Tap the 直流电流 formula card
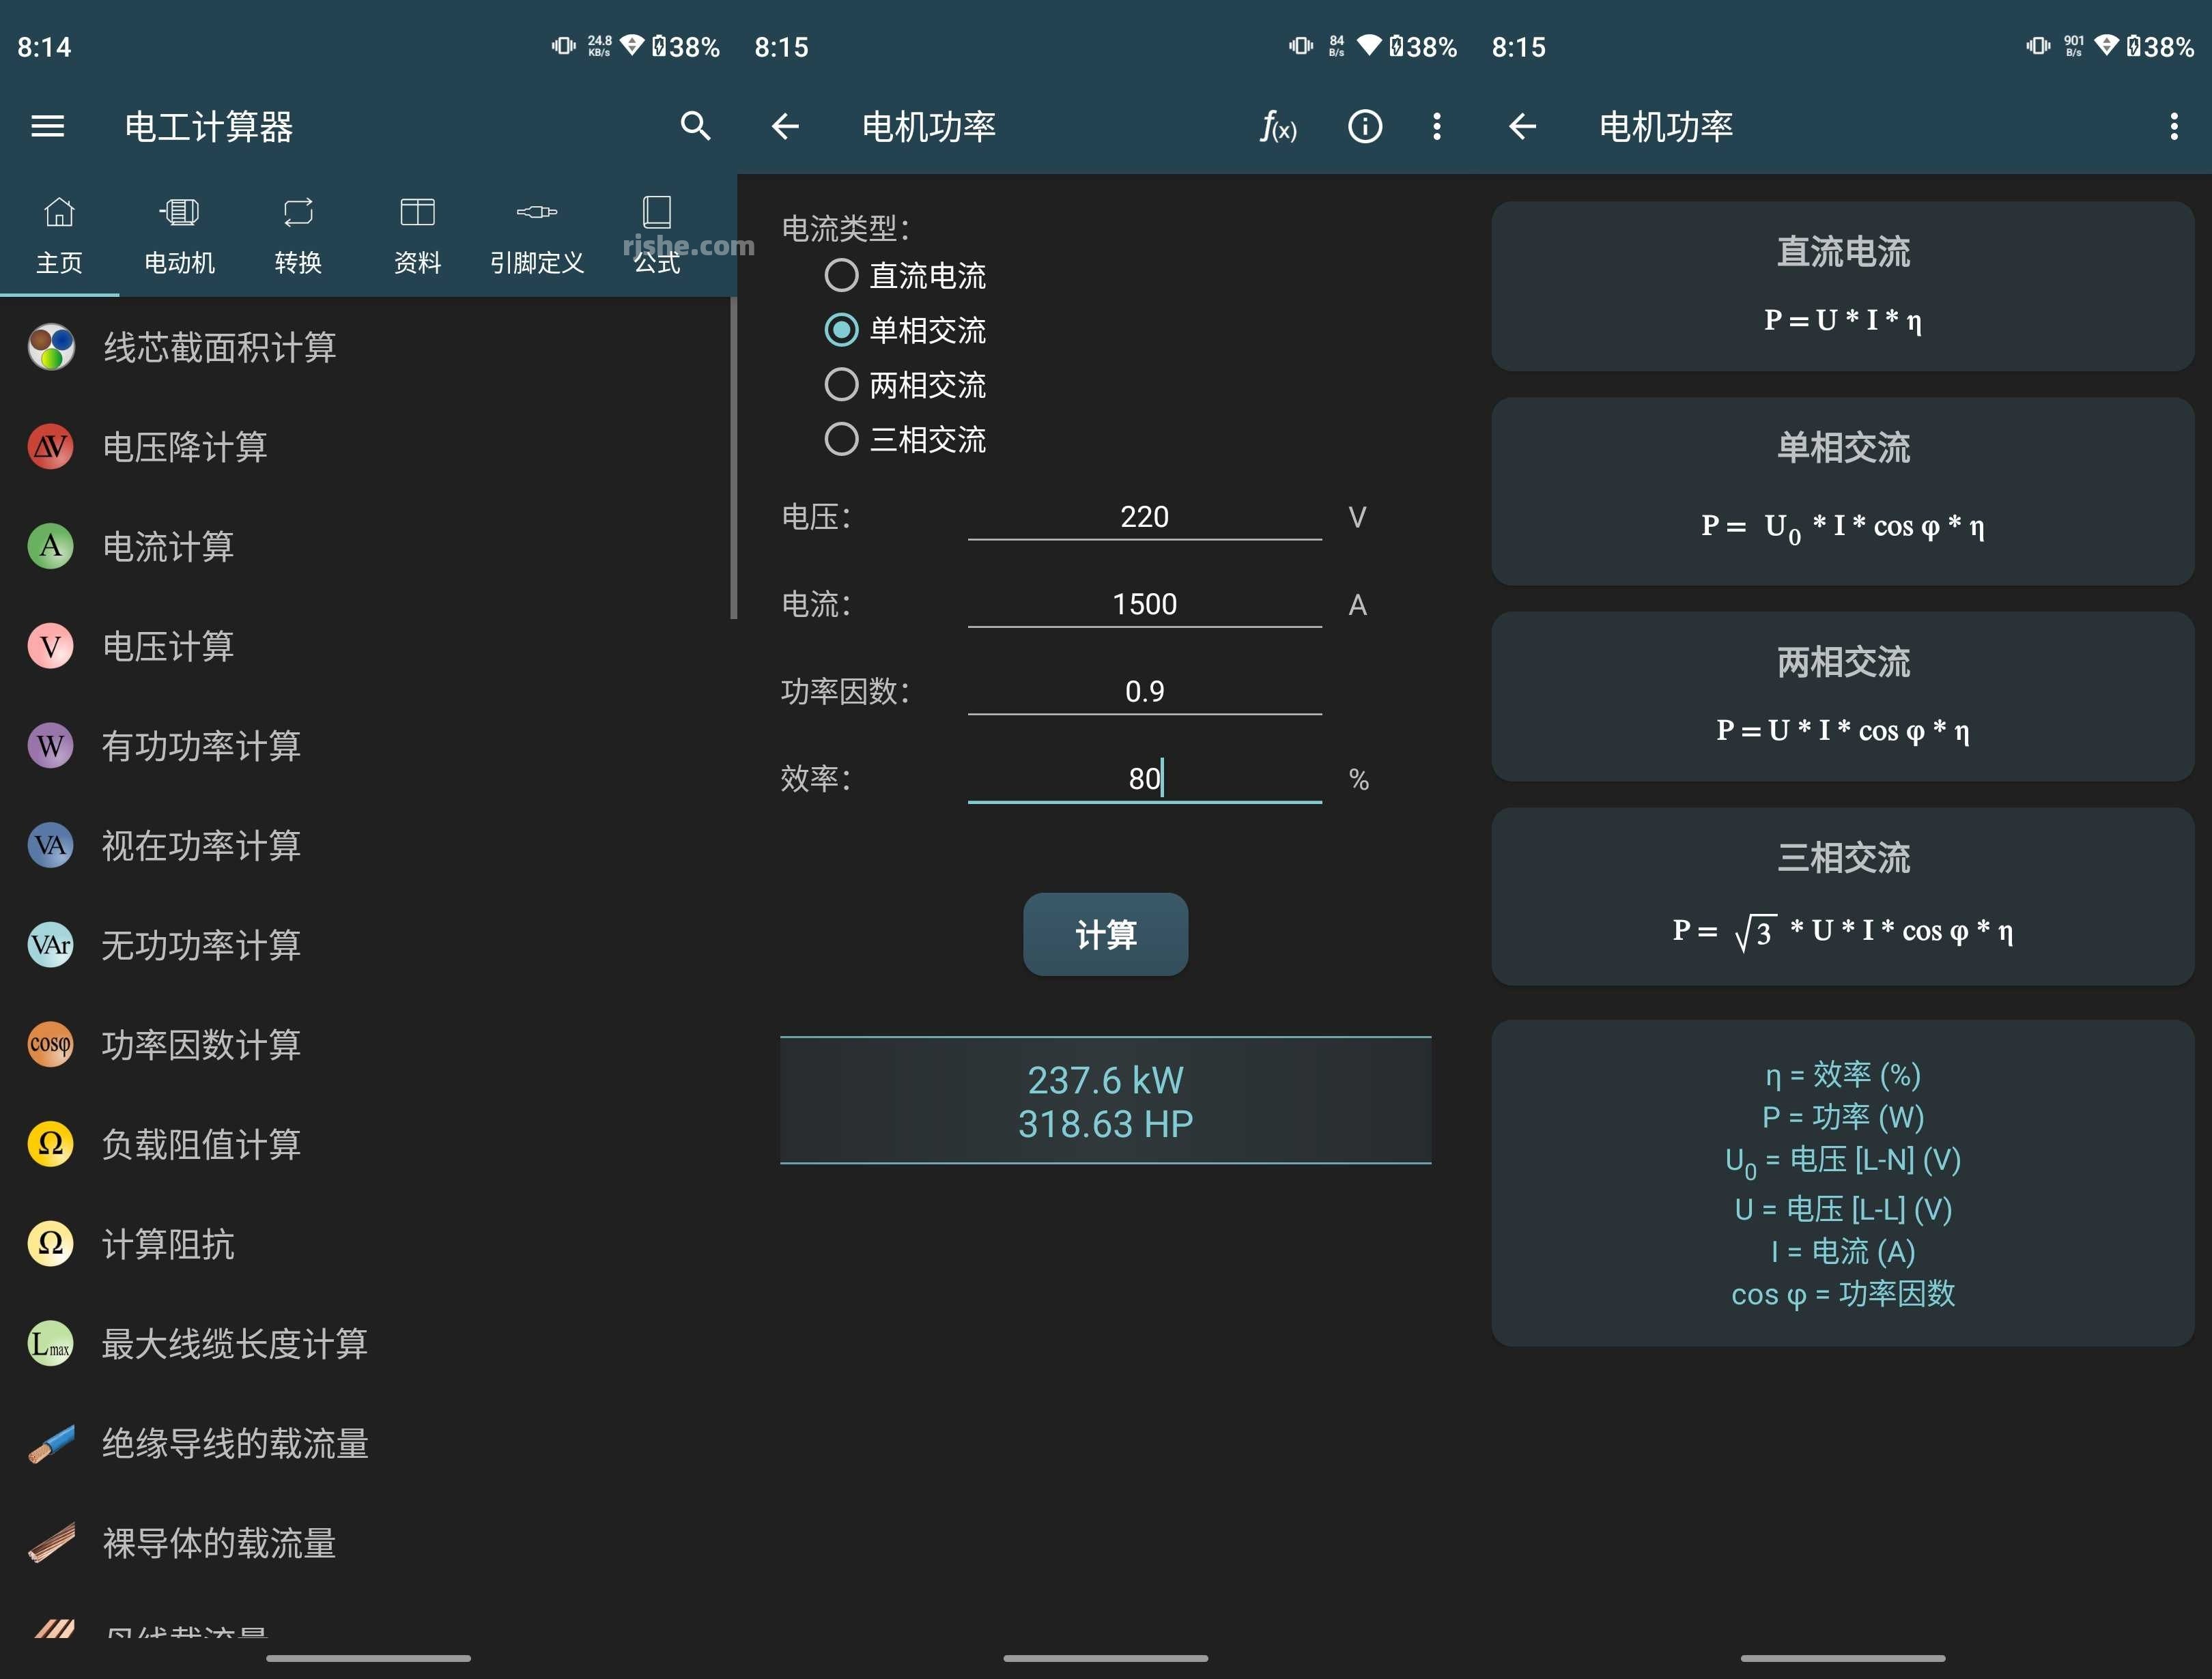This screenshot has width=2212, height=1679. coord(1842,286)
